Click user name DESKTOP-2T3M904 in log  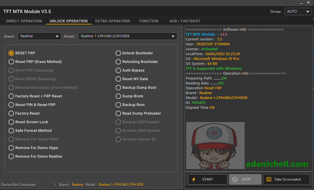[x=213, y=44]
